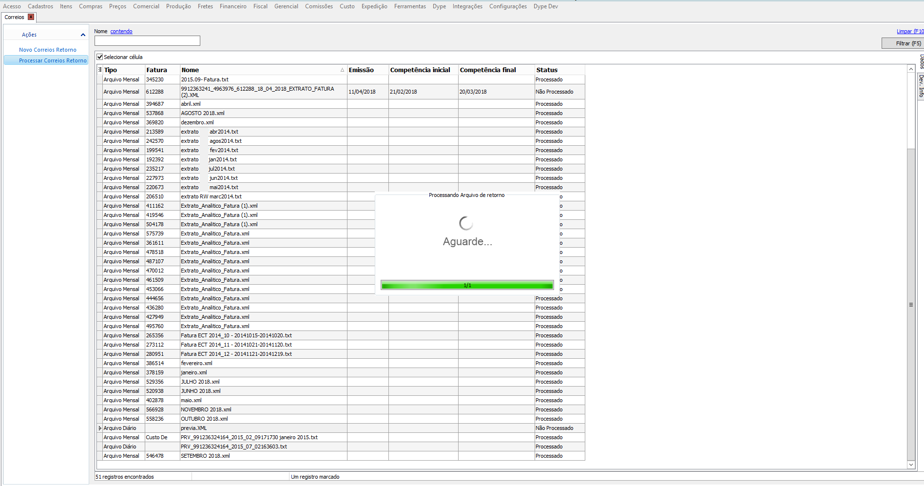924x486 pixels.
Task: Select the AGOSTO 2018.xml row
Action: (341, 113)
